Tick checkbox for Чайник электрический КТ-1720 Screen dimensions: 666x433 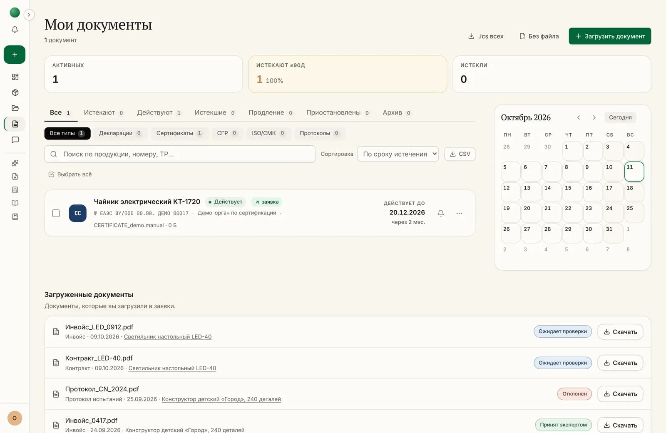(56, 213)
